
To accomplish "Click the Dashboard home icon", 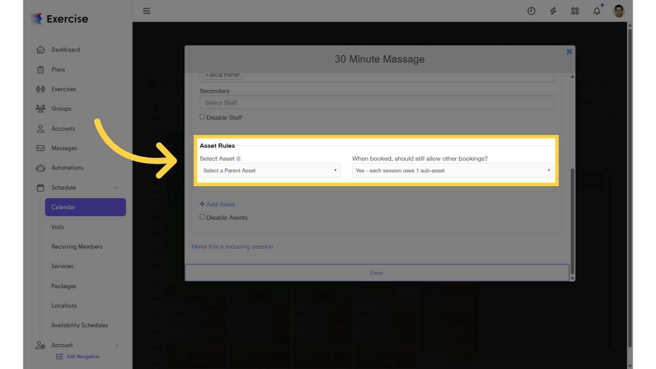I will [x=40, y=49].
